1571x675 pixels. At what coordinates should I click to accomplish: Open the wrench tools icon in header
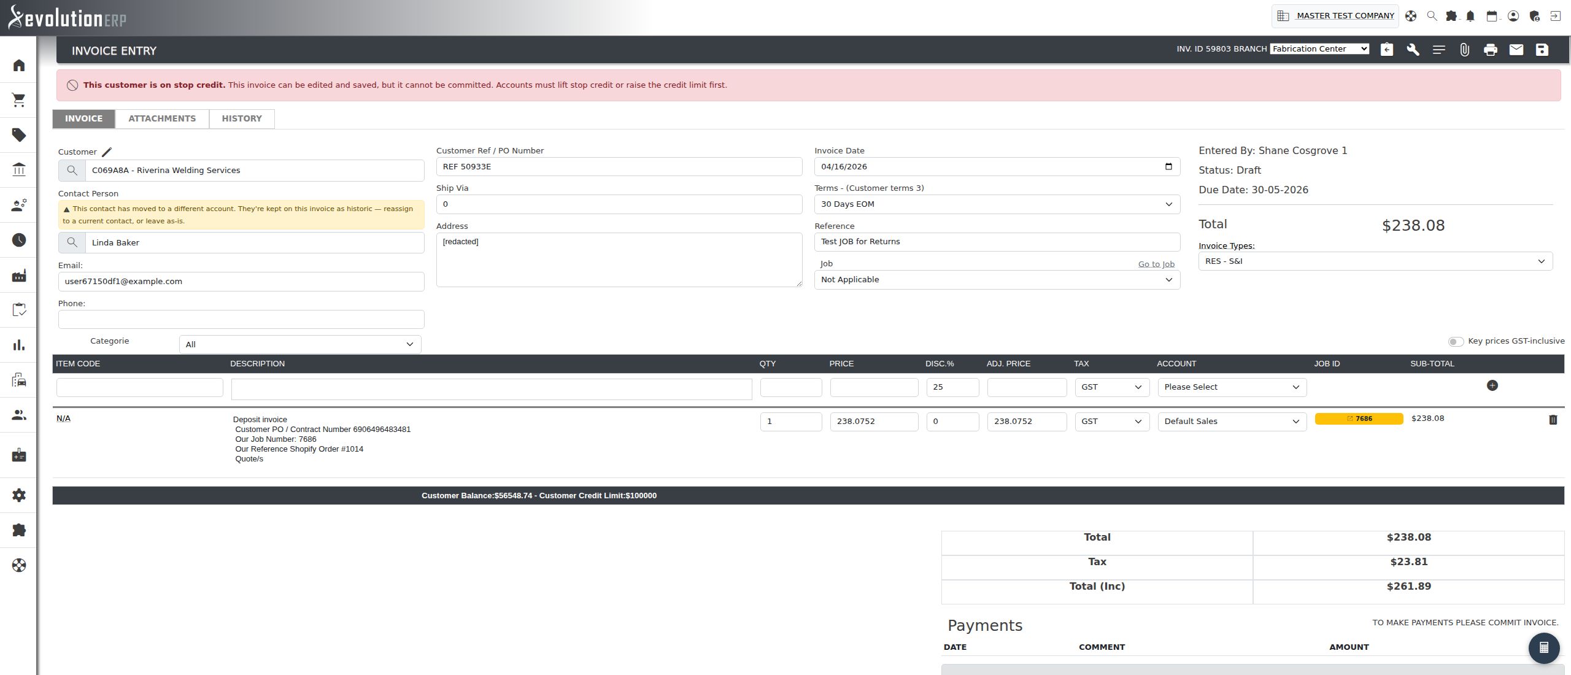pyautogui.click(x=1413, y=50)
